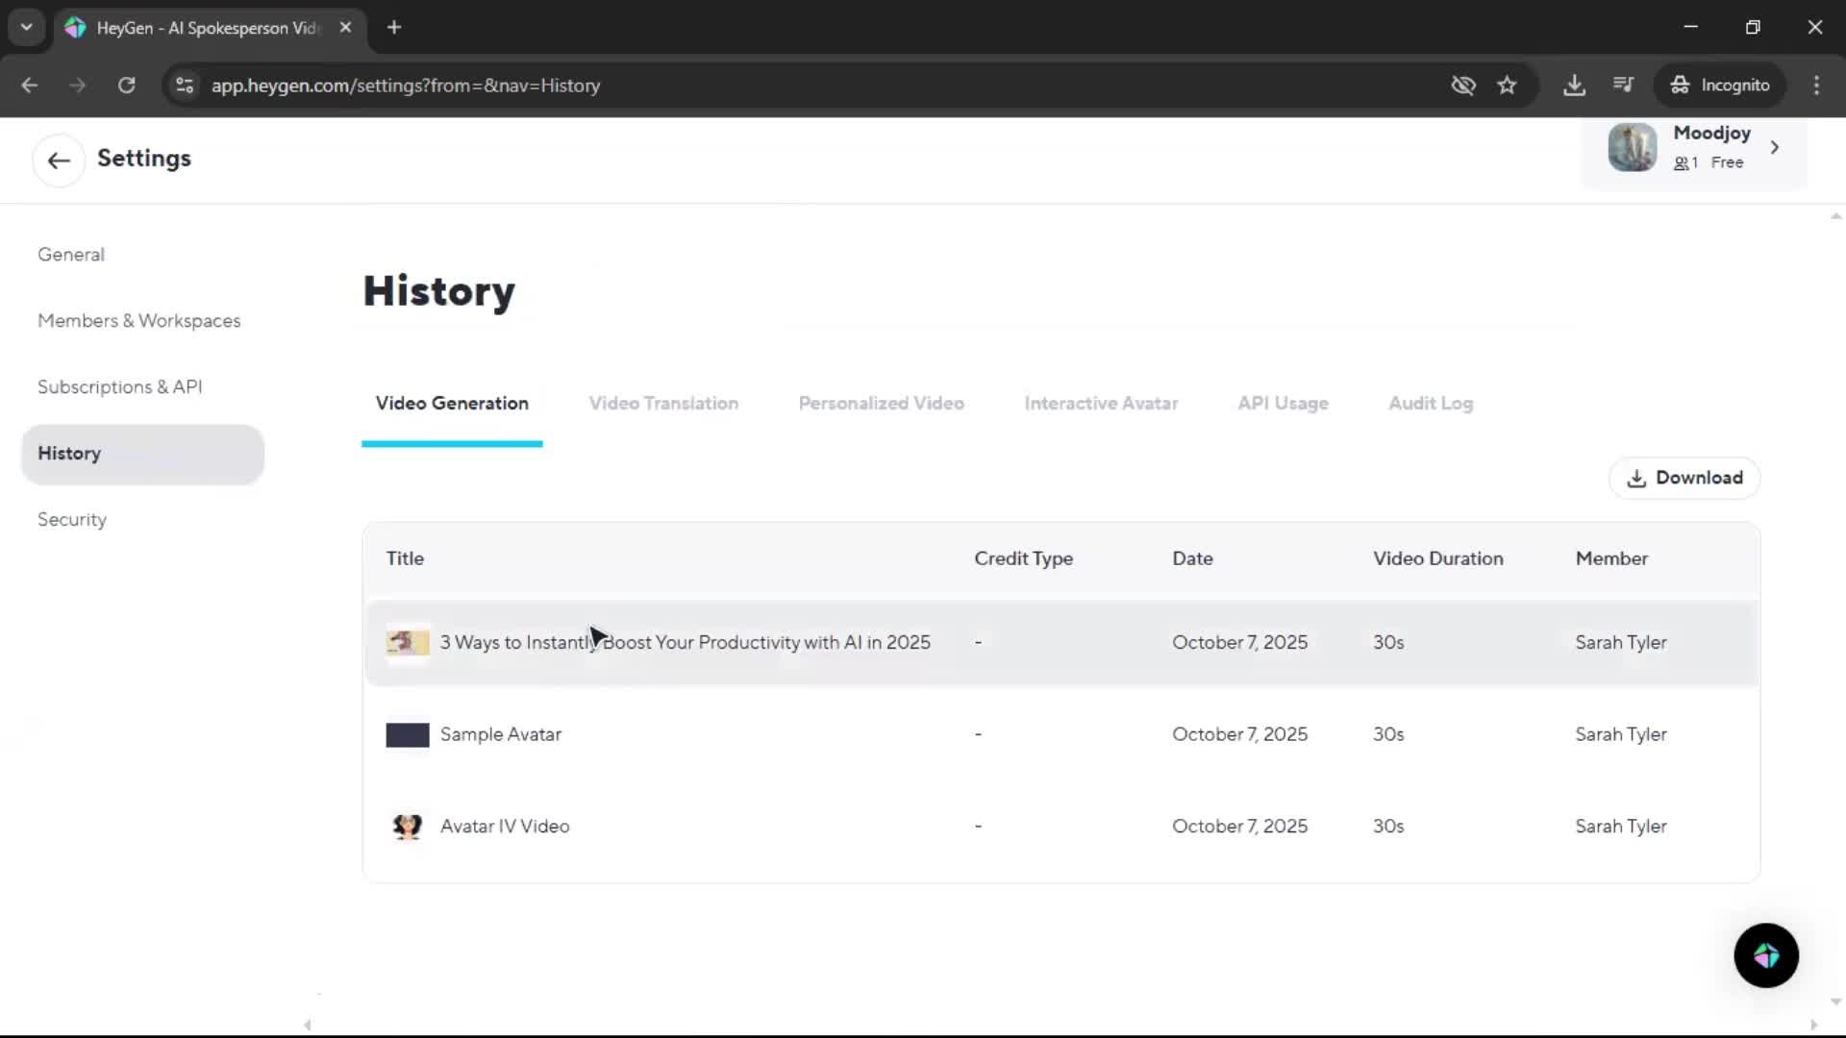
Task: Expand the Moodjoy workspace chevron
Action: (x=1775, y=148)
